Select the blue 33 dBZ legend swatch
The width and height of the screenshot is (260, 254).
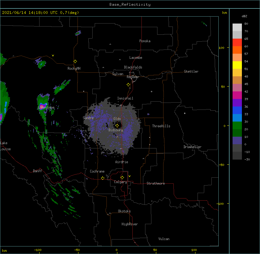click(x=237, y=110)
